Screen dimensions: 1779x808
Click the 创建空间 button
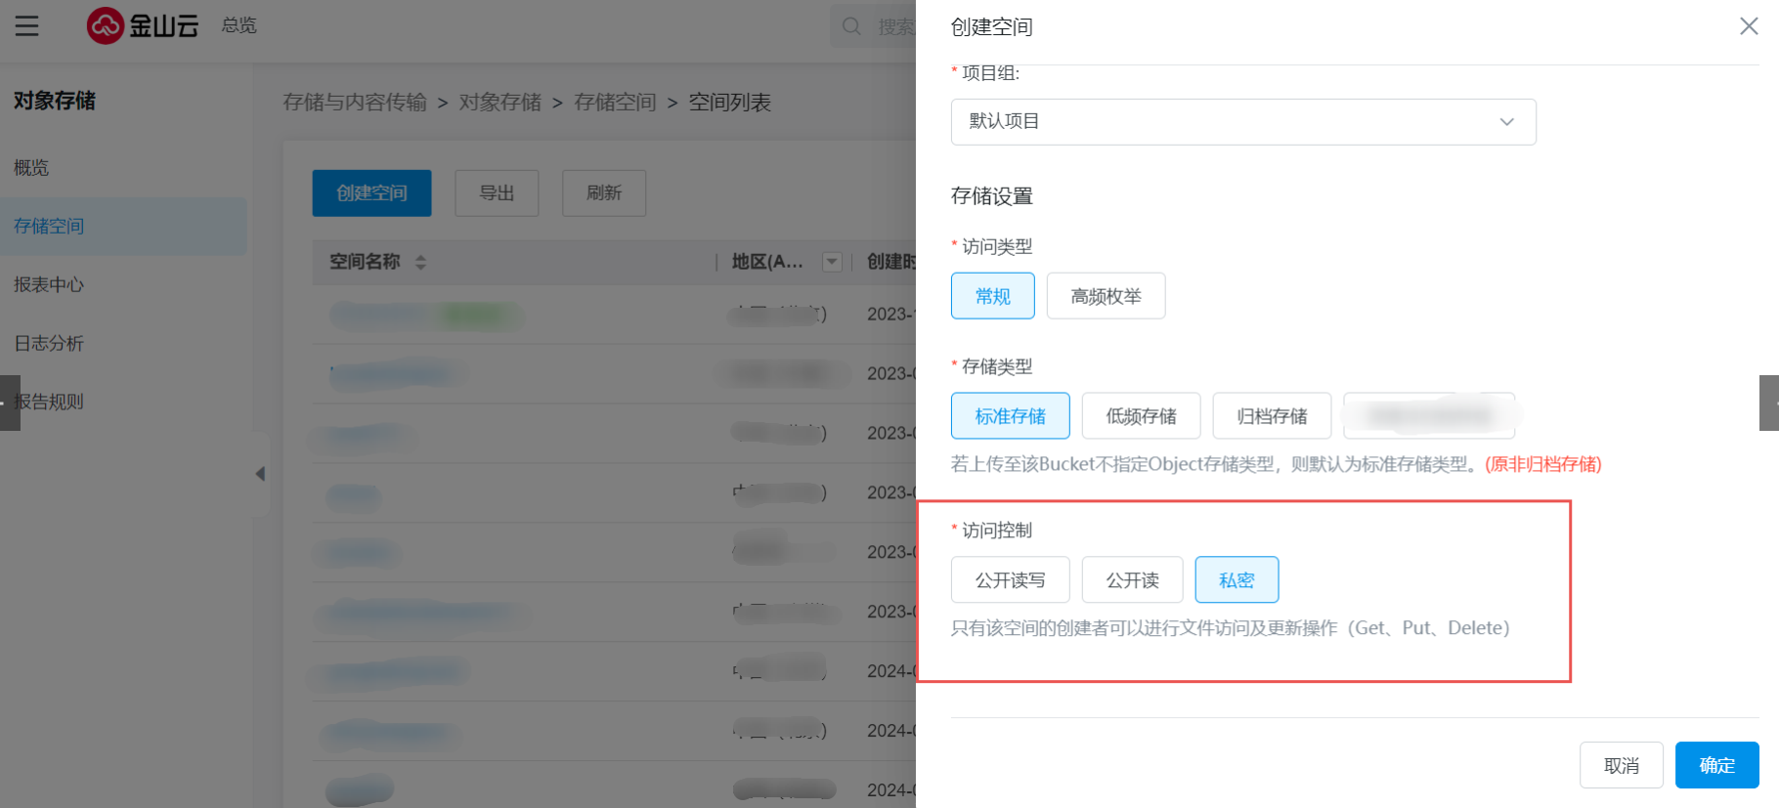point(371,193)
